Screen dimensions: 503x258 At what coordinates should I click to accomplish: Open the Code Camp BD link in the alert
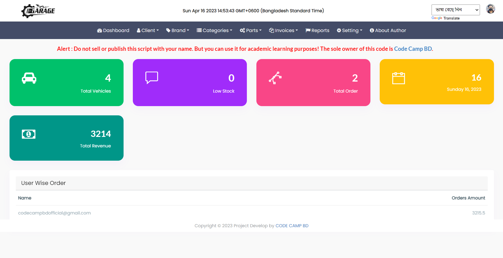[x=413, y=49]
